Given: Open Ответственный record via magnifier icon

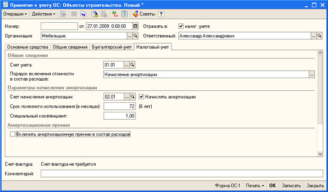Looking at the screenshot, I should pyautogui.click(x=319, y=36).
